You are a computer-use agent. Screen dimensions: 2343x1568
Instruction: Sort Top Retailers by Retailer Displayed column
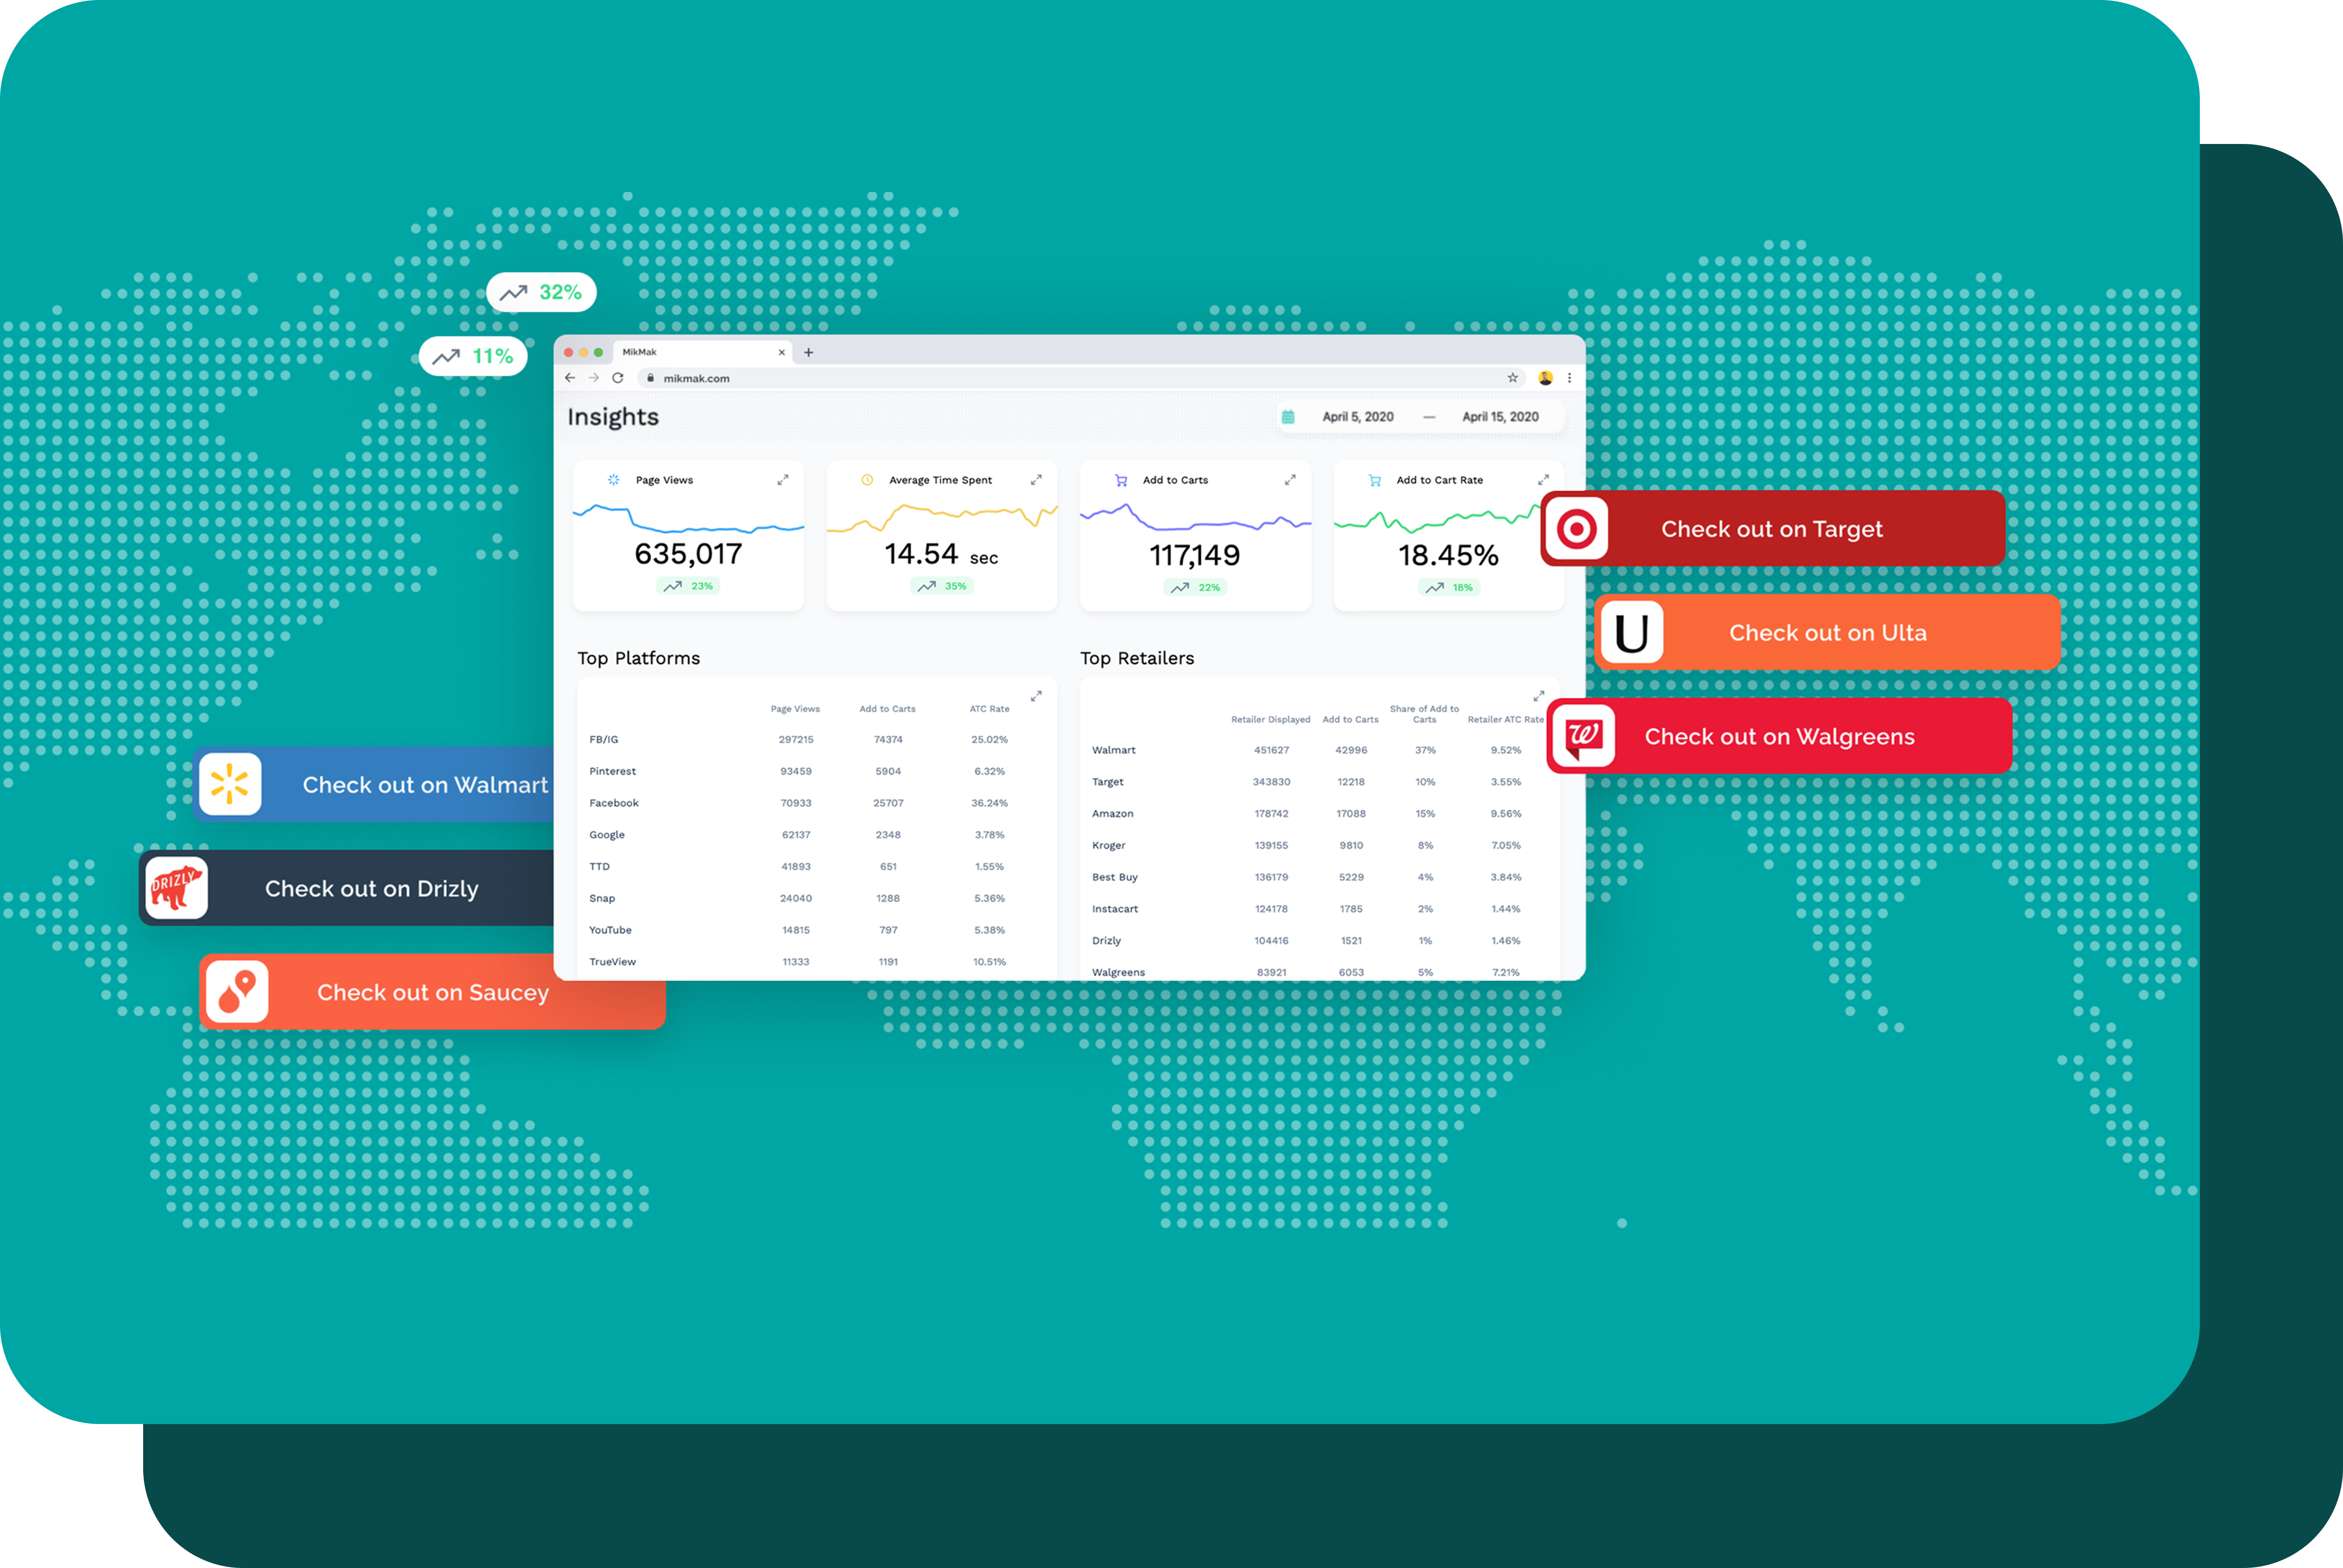point(1271,719)
